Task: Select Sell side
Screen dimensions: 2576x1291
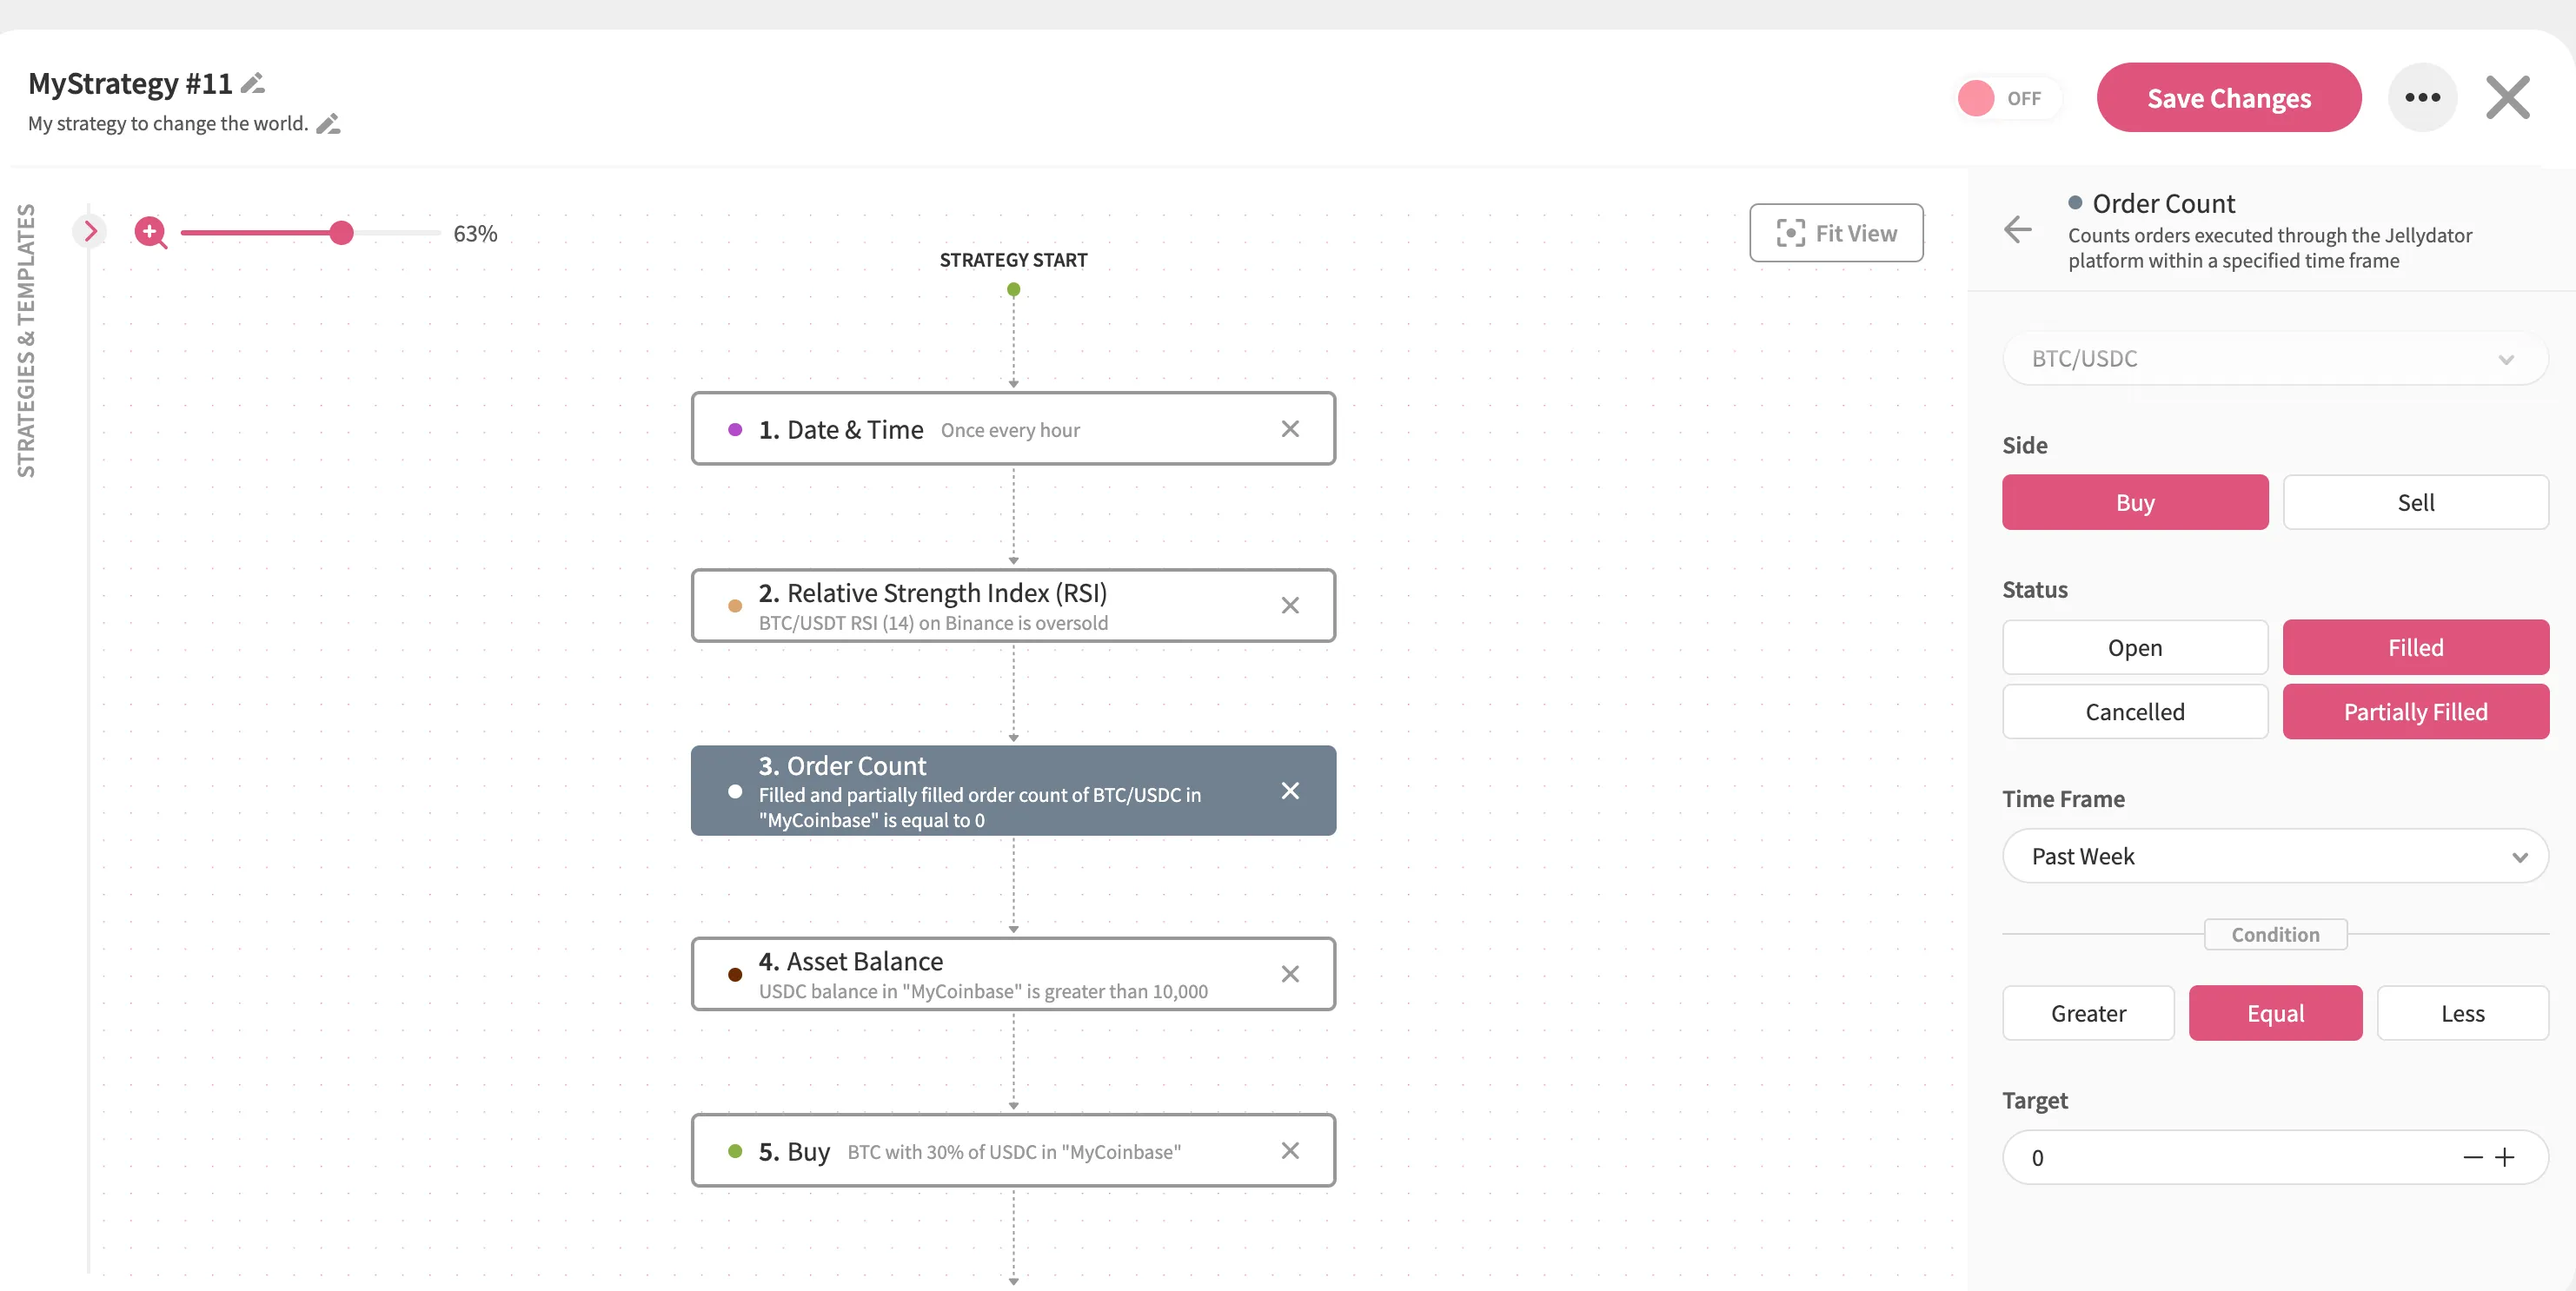Action: (x=2415, y=502)
